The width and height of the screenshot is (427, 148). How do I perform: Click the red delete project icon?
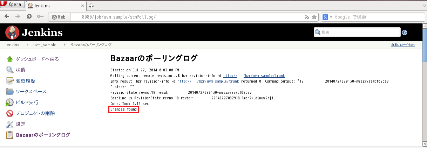pyautogui.click(x=10, y=113)
